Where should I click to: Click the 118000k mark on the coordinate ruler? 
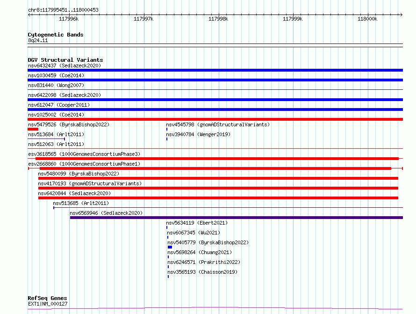(x=367, y=19)
